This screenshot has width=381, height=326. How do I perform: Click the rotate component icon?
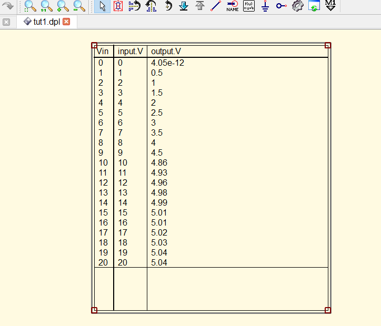pyautogui.click(x=168, y=6)
